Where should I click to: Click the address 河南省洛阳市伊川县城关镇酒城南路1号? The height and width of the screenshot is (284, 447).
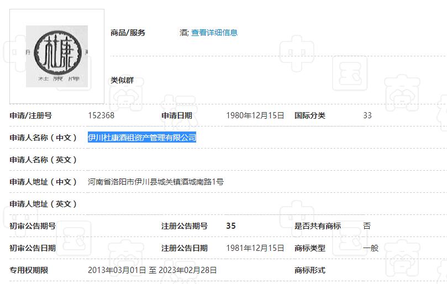pos(156,182)
